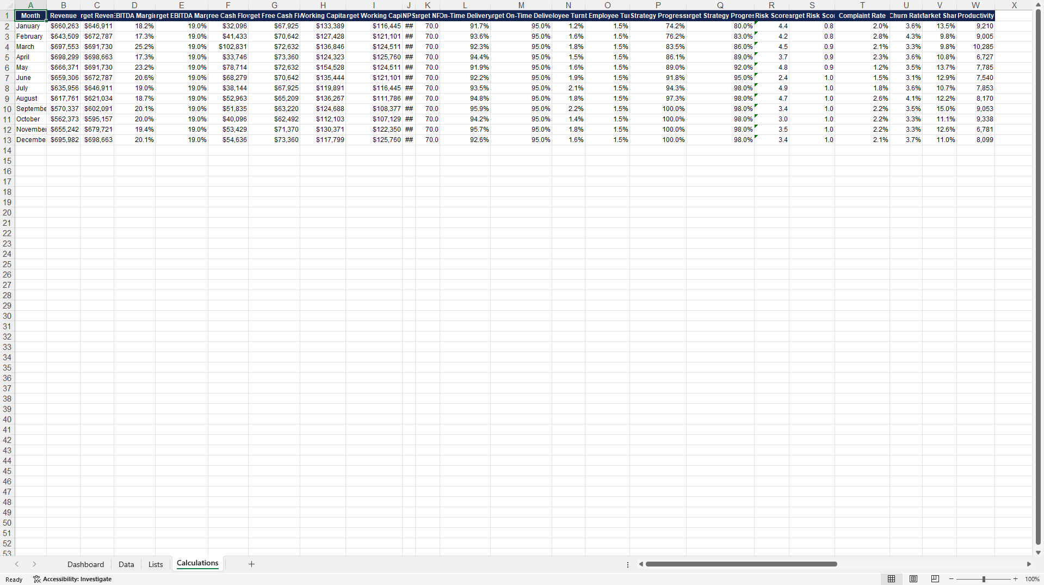Switch to Page Layout view
This screenshot has height=585, width=1044.
(x=913, y=579)
